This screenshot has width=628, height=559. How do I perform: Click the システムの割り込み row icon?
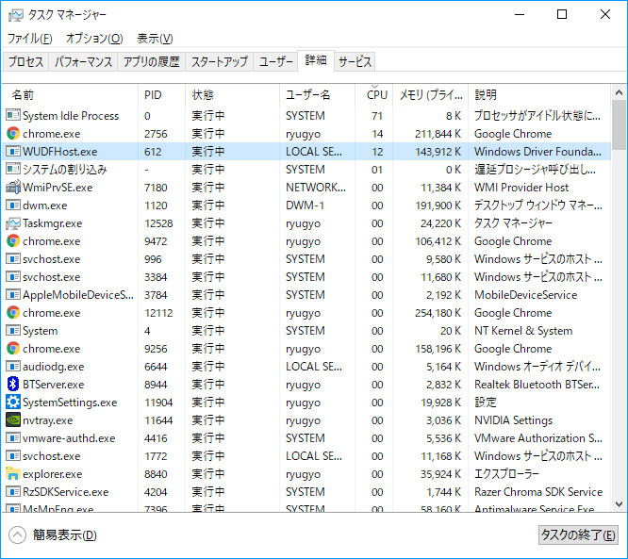13,170
